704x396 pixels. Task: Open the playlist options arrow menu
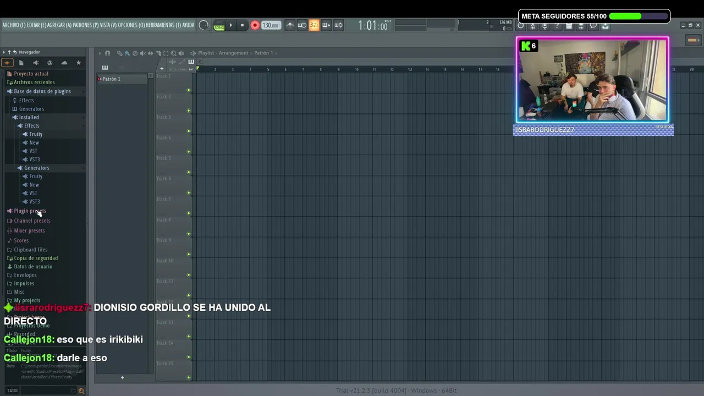(x=100, y=53)
